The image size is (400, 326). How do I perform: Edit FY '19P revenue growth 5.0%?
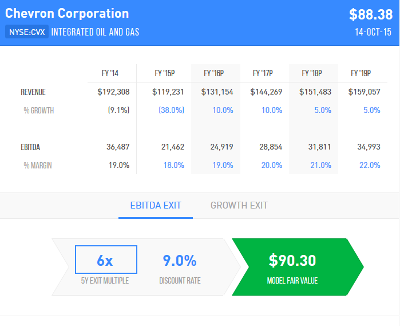click(x=371, y=110)
